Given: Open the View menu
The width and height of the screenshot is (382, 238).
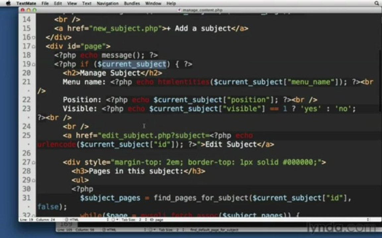Looking at the screenshot, I should 72,3.
